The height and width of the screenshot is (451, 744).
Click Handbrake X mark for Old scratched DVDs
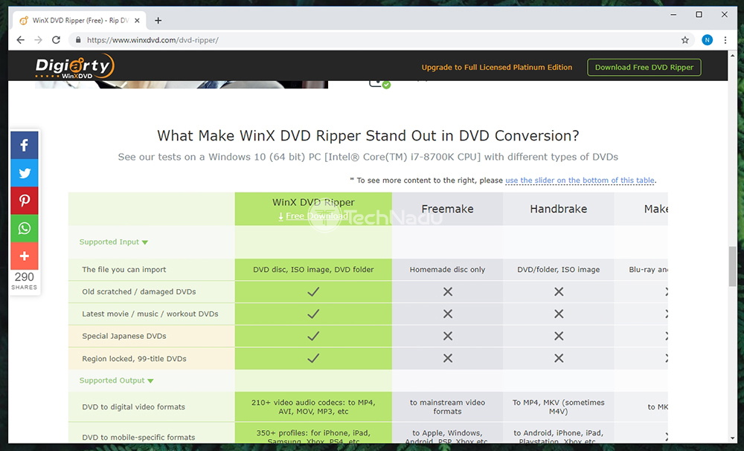tap(559, 292)
